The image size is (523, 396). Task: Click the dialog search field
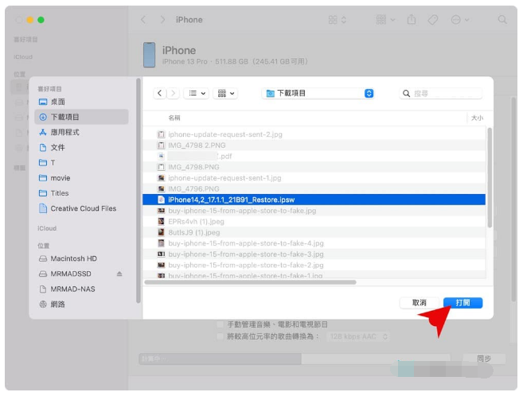(441, 94)
